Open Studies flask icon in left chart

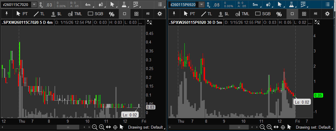(x=123, y=4)
